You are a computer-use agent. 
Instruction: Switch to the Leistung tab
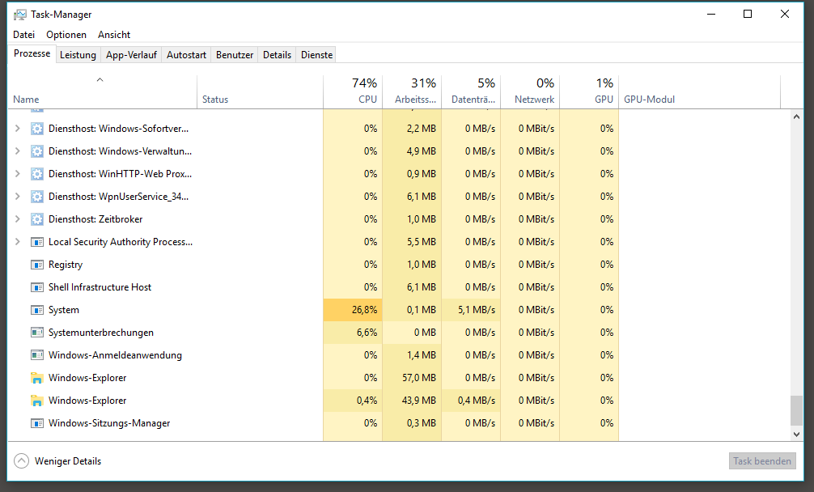(78, 54)
